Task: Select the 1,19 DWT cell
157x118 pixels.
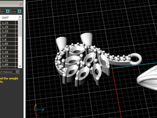Action: click(8, 27)
